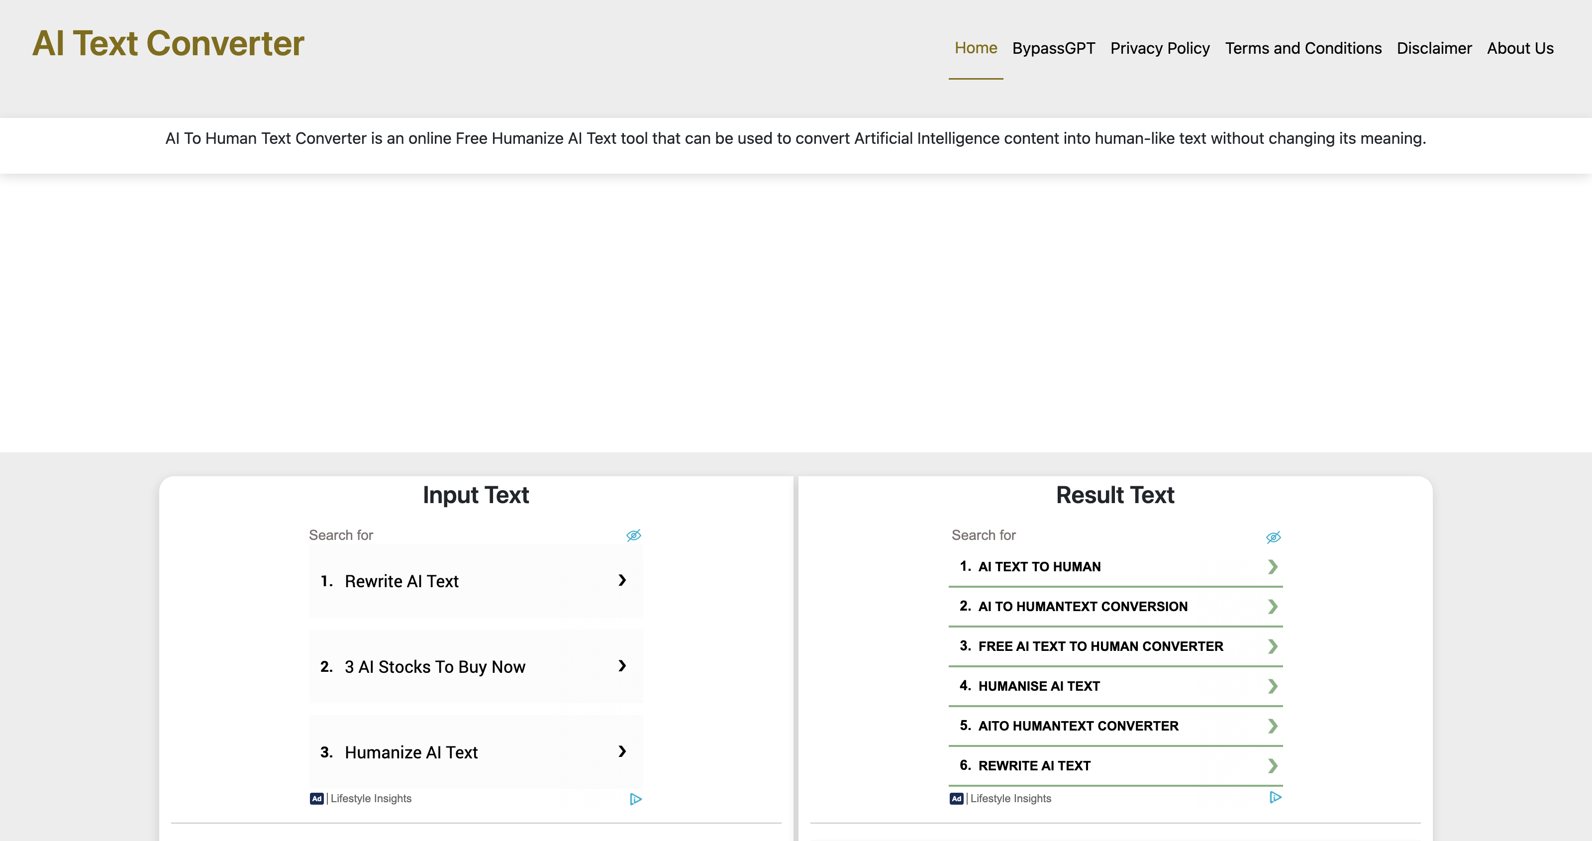This screenshot has height=841, width=1592.
Task: Click the Input Text heading
Action: (x=476, y=495)
